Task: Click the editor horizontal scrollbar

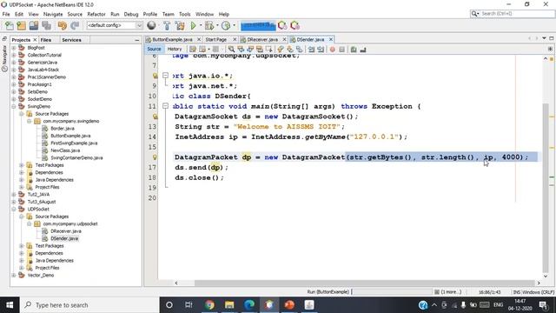Action: pyautogui.click(x=364, y=283)
